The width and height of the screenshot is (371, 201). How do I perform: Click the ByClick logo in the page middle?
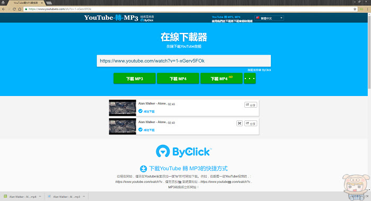pos(184,151)
